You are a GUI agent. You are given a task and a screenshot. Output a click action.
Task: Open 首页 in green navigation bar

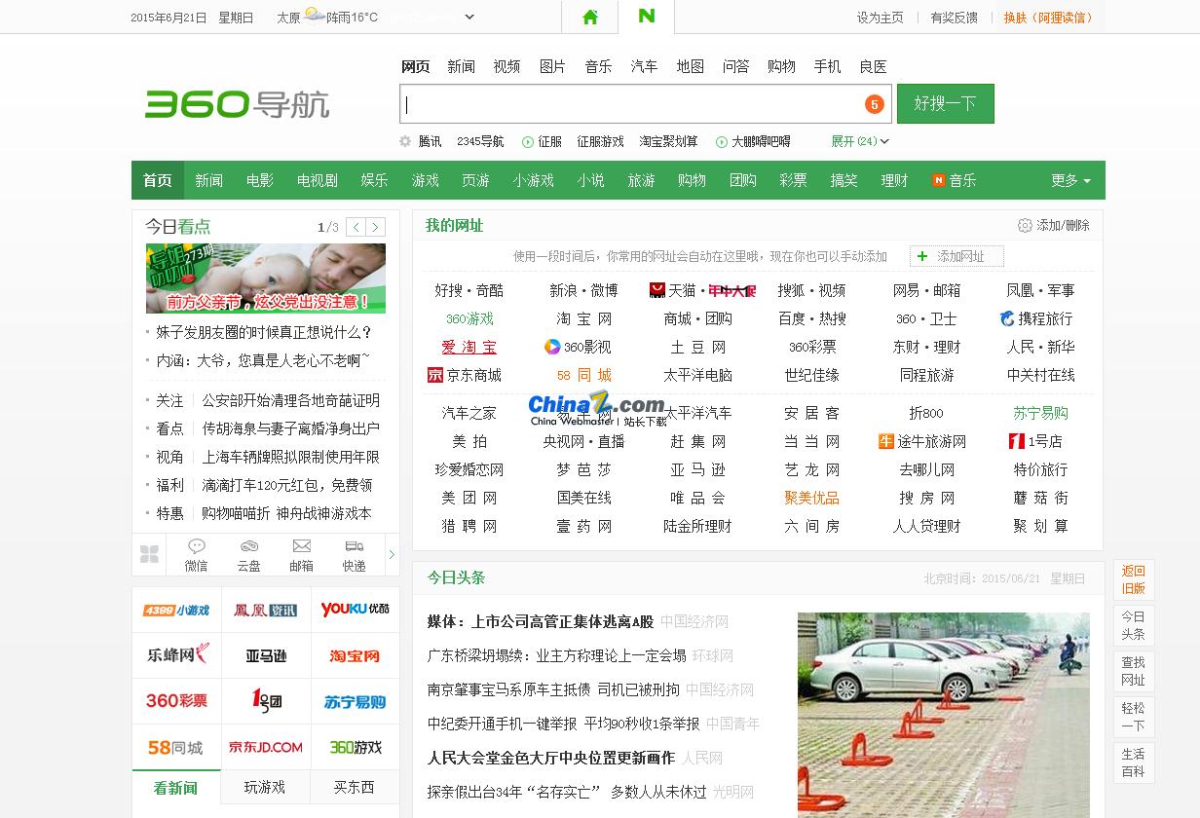pos(157,180)
